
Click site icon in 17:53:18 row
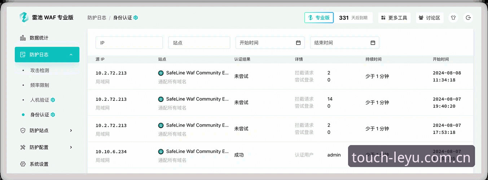point(161,126)
